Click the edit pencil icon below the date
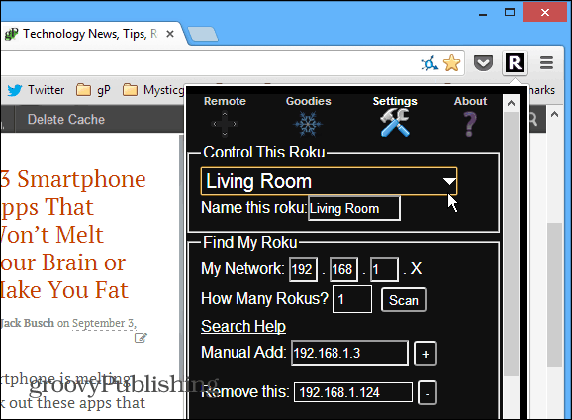Image resolution: width=572 pixels, height=420 pixels. coord(141,338)
